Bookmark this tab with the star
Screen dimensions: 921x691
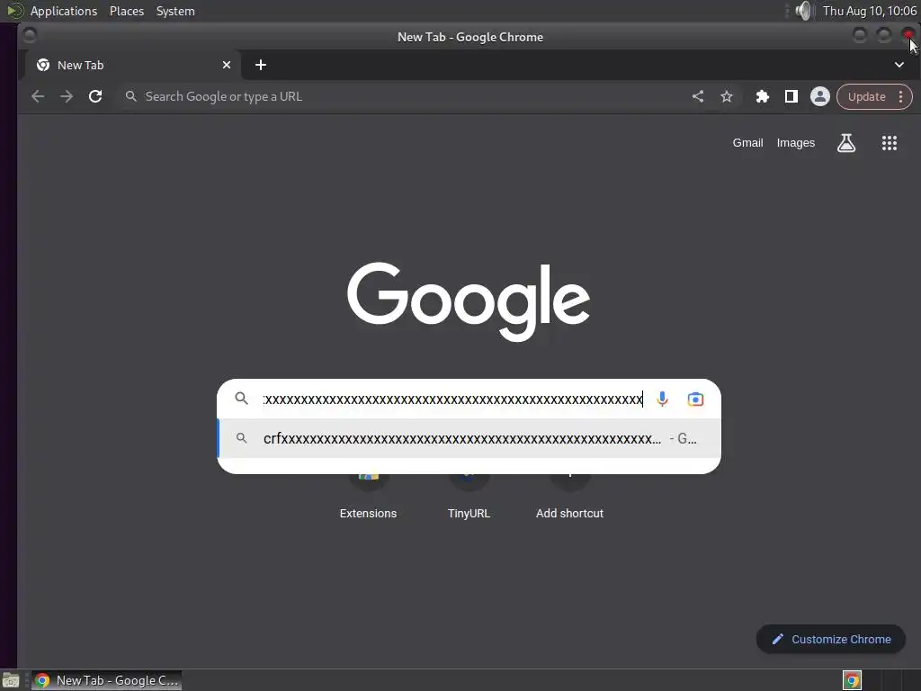(727, 96)
